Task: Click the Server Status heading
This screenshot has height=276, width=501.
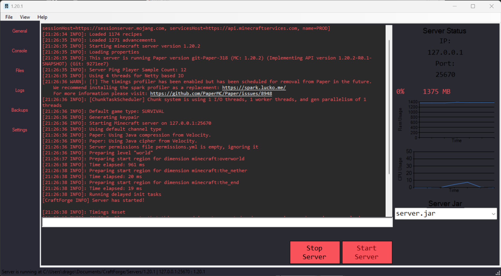Action: tap(445, 31)
